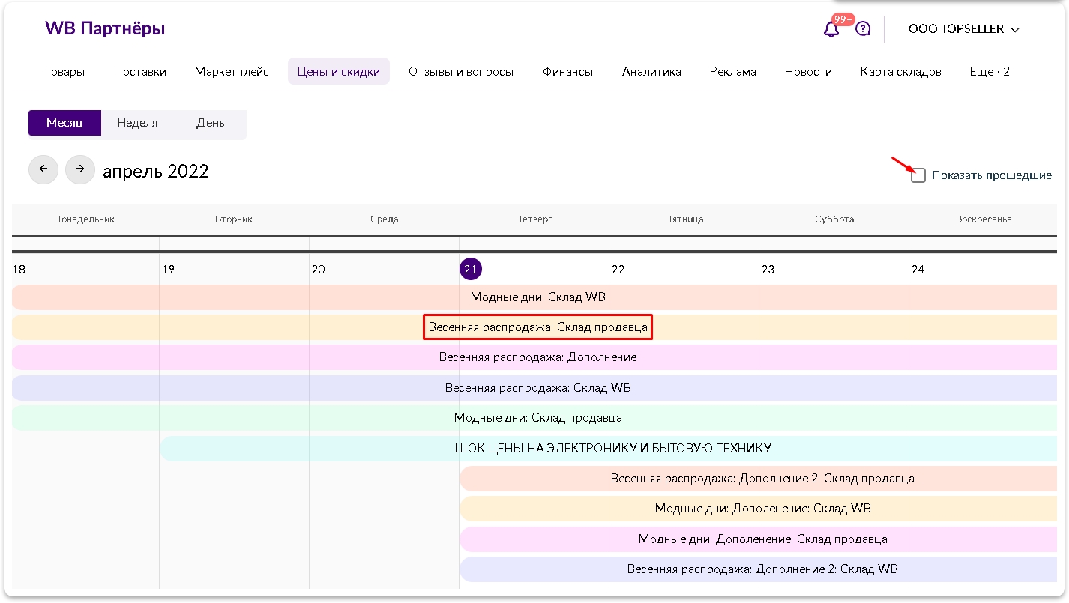This screenshot has height=603, width=1069.
Task: Select today's date circle 21
Action: click(x=470, y=270)
